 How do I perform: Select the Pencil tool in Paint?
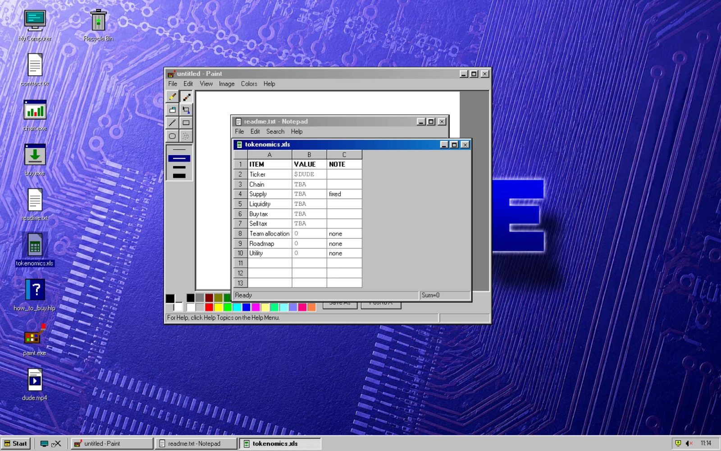click(173, 97)
